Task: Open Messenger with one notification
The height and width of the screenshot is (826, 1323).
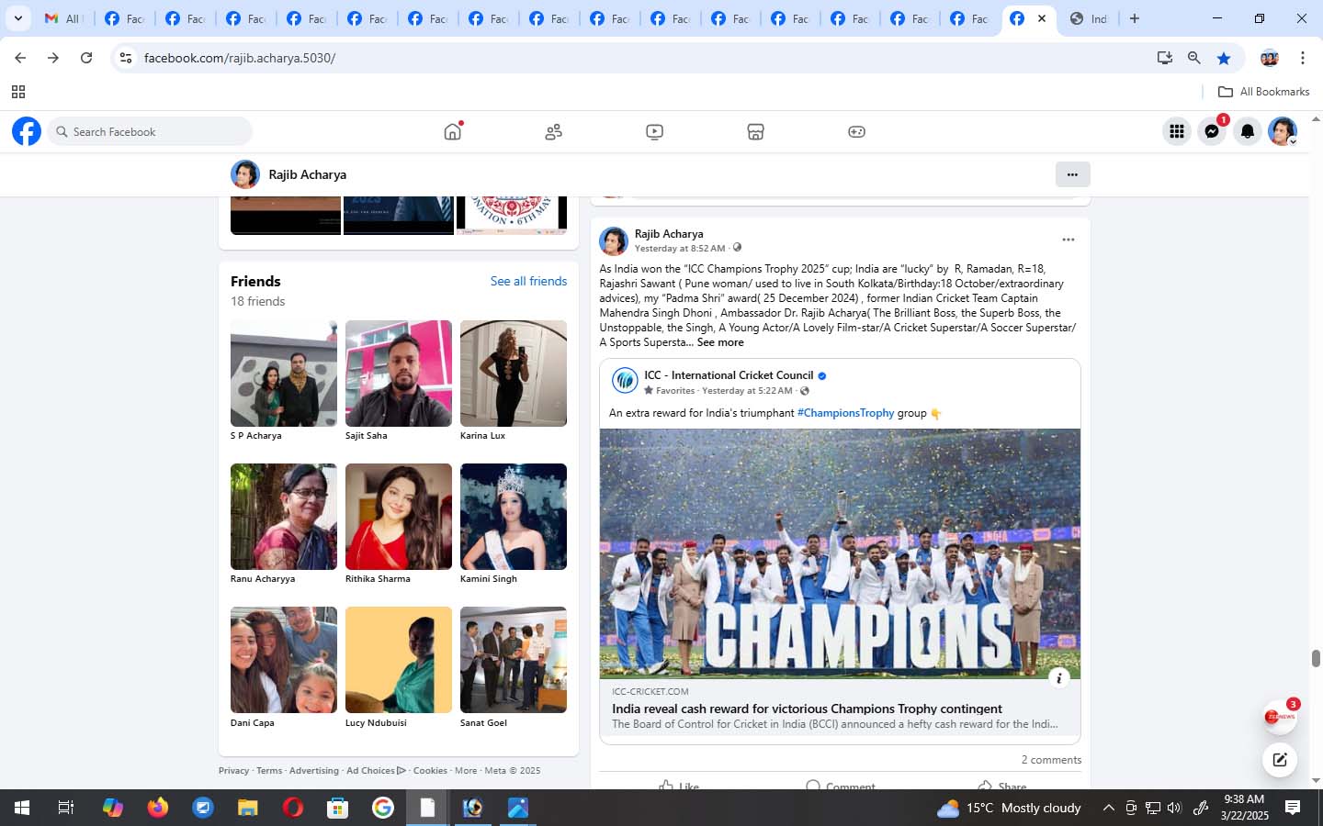Action: [x=1212, y=132]
